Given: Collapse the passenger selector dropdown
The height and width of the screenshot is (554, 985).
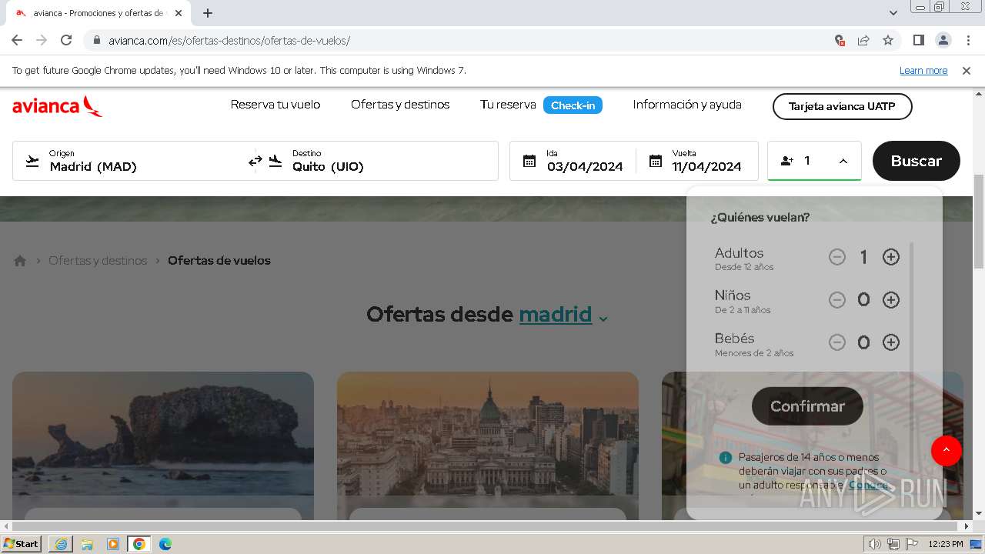Looking at the screenshot, I should coord(843,161).
